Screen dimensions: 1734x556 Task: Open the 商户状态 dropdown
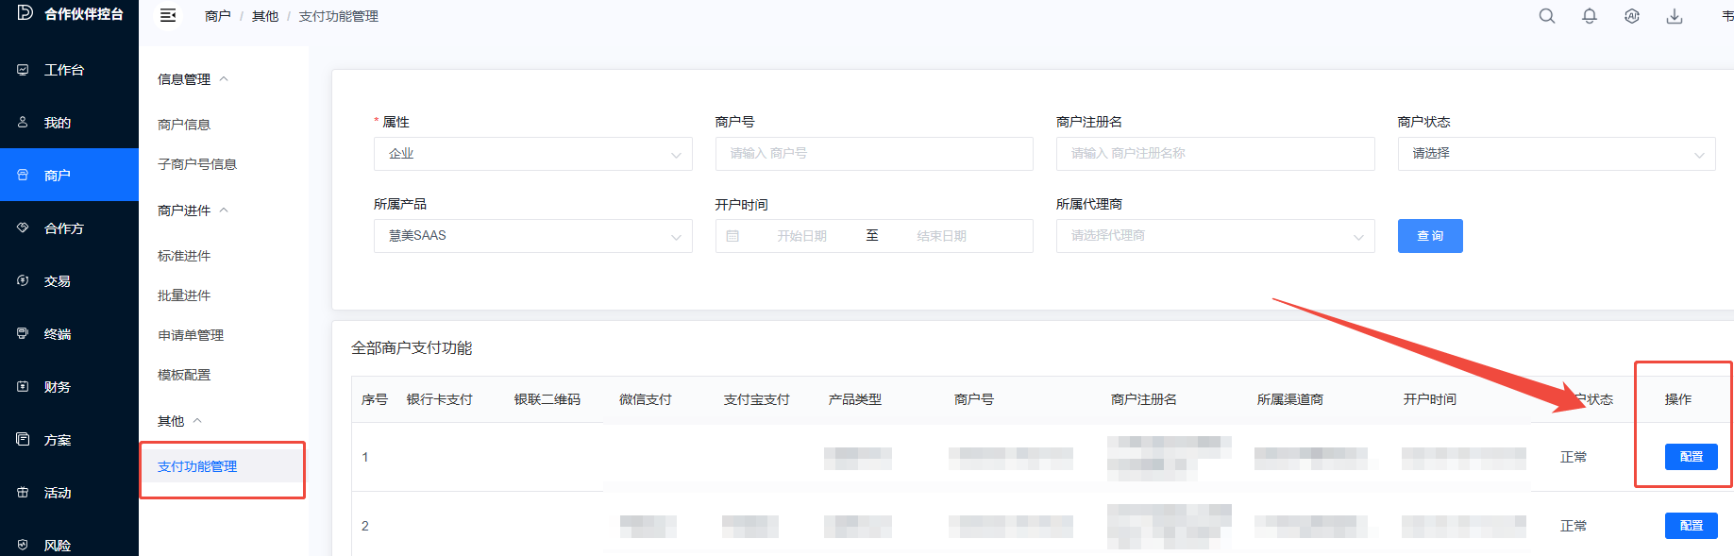click(x=1556, y=154)
